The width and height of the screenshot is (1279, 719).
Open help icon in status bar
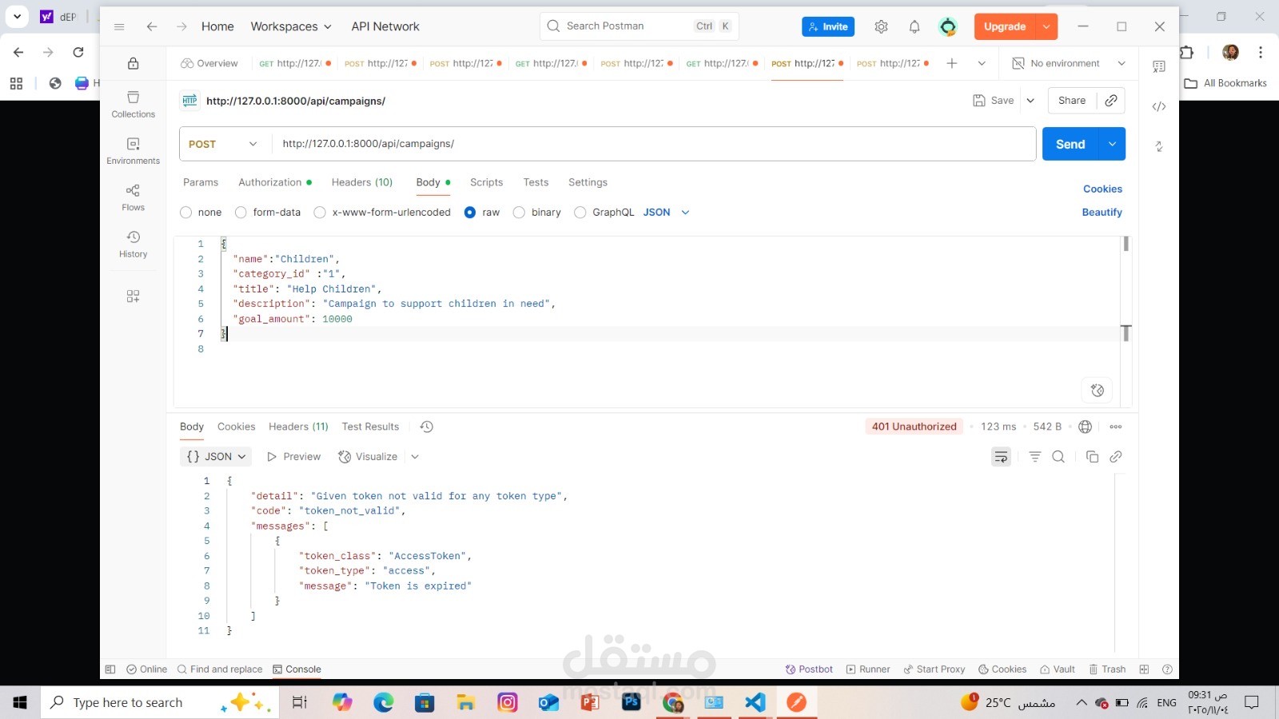(x=1167, y=669)
